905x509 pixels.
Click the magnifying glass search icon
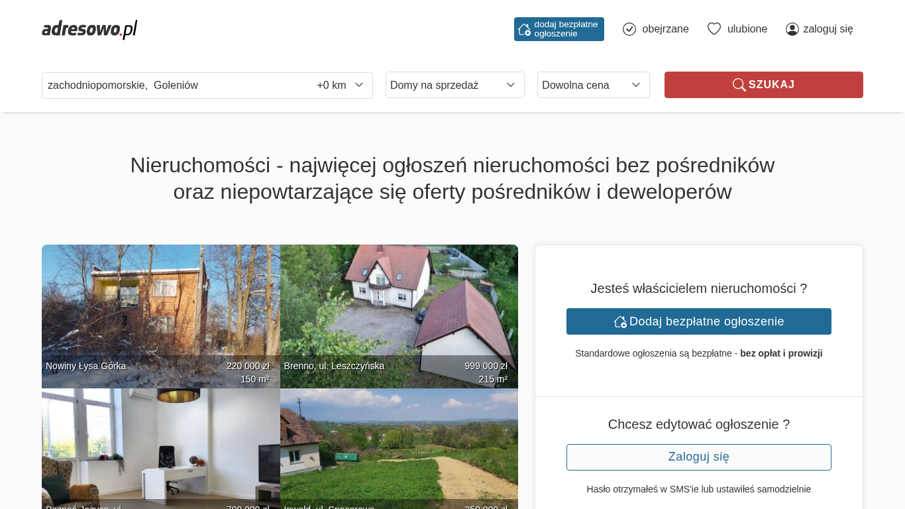739,85
